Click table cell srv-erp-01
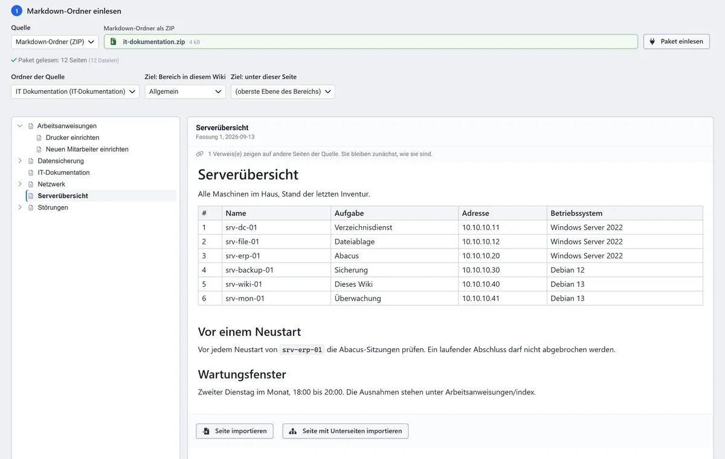The image size is (725, 459). tap(276, 256)
